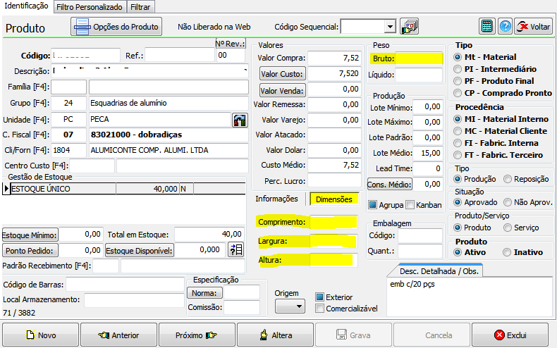Expand the Origem dropdown
Screen dimensions: 557x348
(289, 306)
